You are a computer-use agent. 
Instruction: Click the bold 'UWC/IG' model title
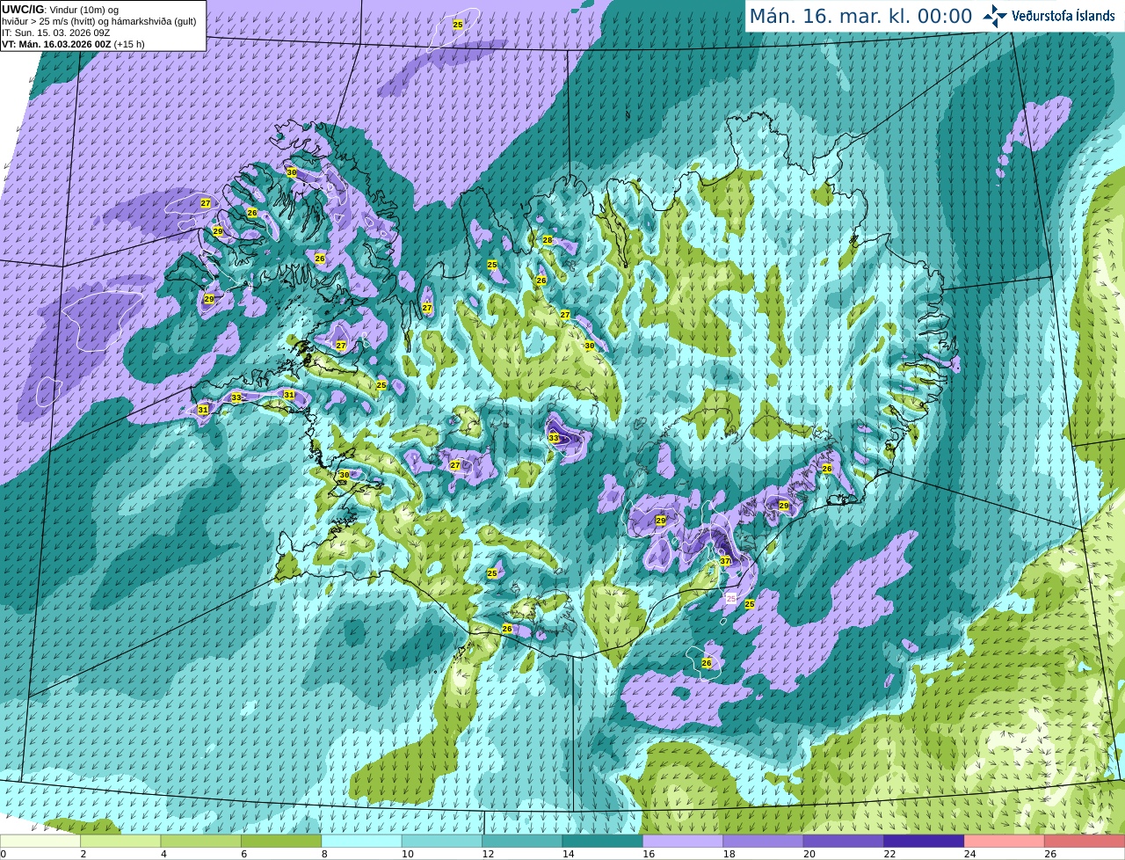[x=22, y=10]
